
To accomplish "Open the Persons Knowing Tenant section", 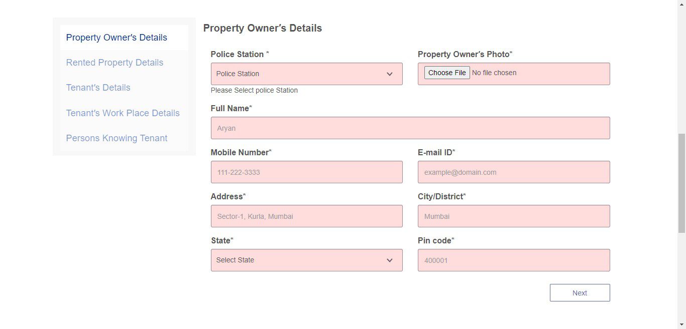I will [x=117, y=138].
